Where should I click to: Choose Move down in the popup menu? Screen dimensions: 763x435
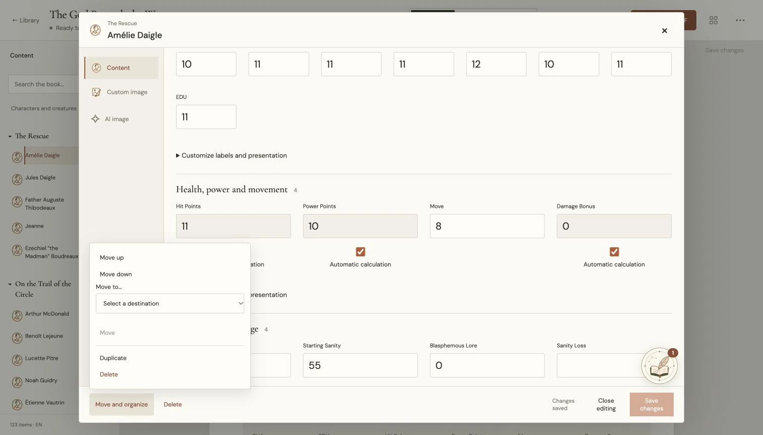click(x=116, y=274)
